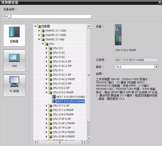
Task: Click the horizontal scrollbar thumb of device tree
Action: pos(60,142)
